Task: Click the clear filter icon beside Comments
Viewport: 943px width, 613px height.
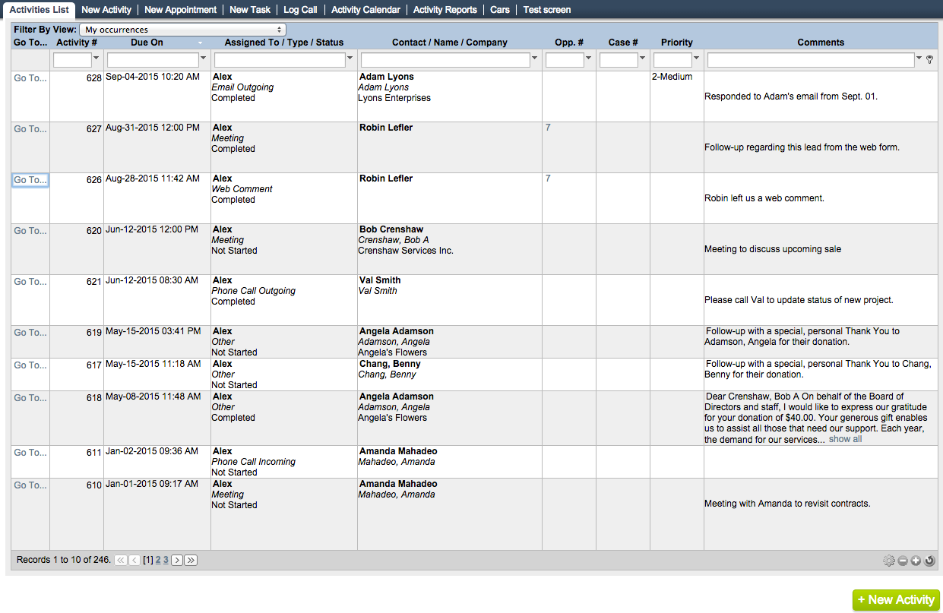Action: (930, 59)
